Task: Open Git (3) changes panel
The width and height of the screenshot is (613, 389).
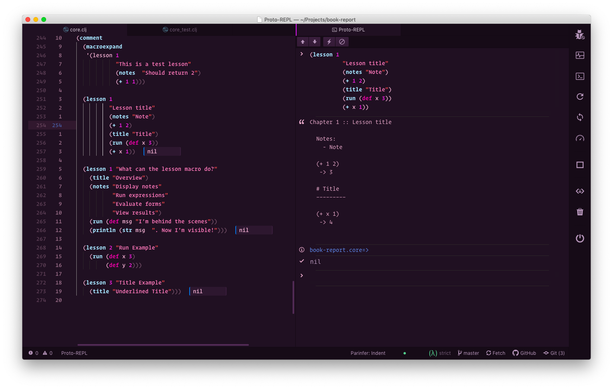Action: pos(554,353)
